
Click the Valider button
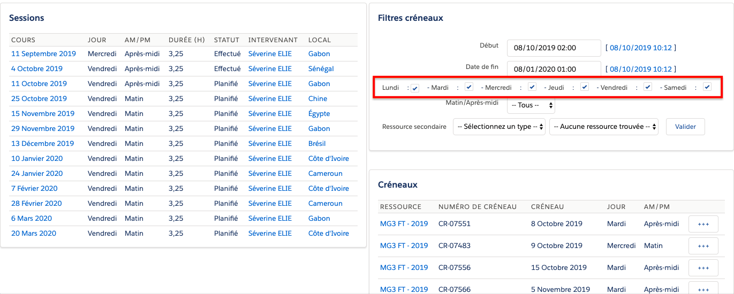coord(685,127)
